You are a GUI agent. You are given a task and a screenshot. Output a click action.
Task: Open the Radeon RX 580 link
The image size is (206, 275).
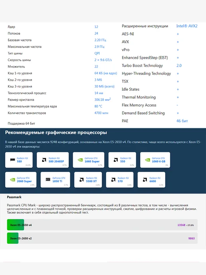click(x=22, y=160)
